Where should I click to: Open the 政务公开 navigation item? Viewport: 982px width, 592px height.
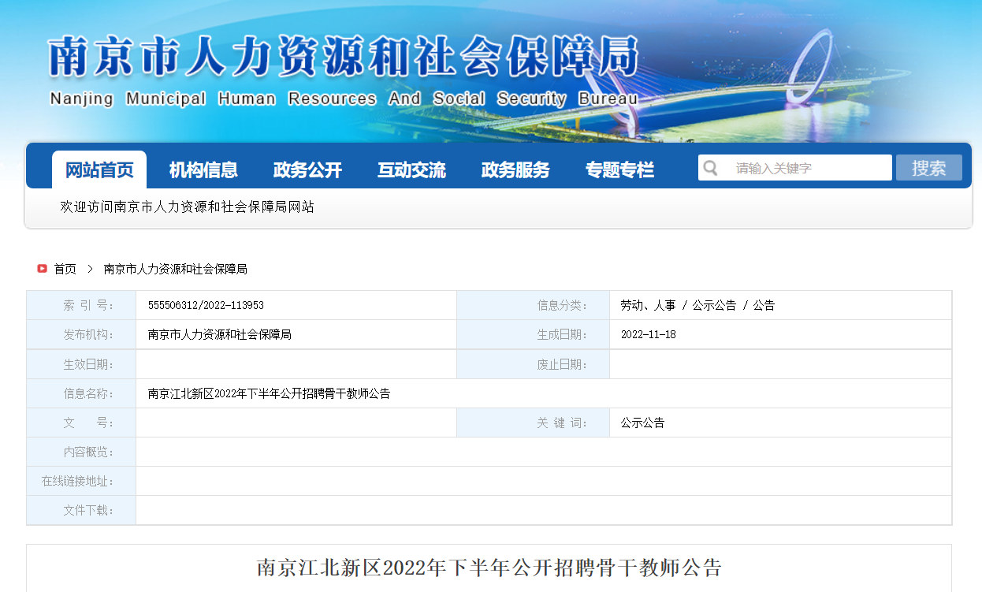point(307,169)
